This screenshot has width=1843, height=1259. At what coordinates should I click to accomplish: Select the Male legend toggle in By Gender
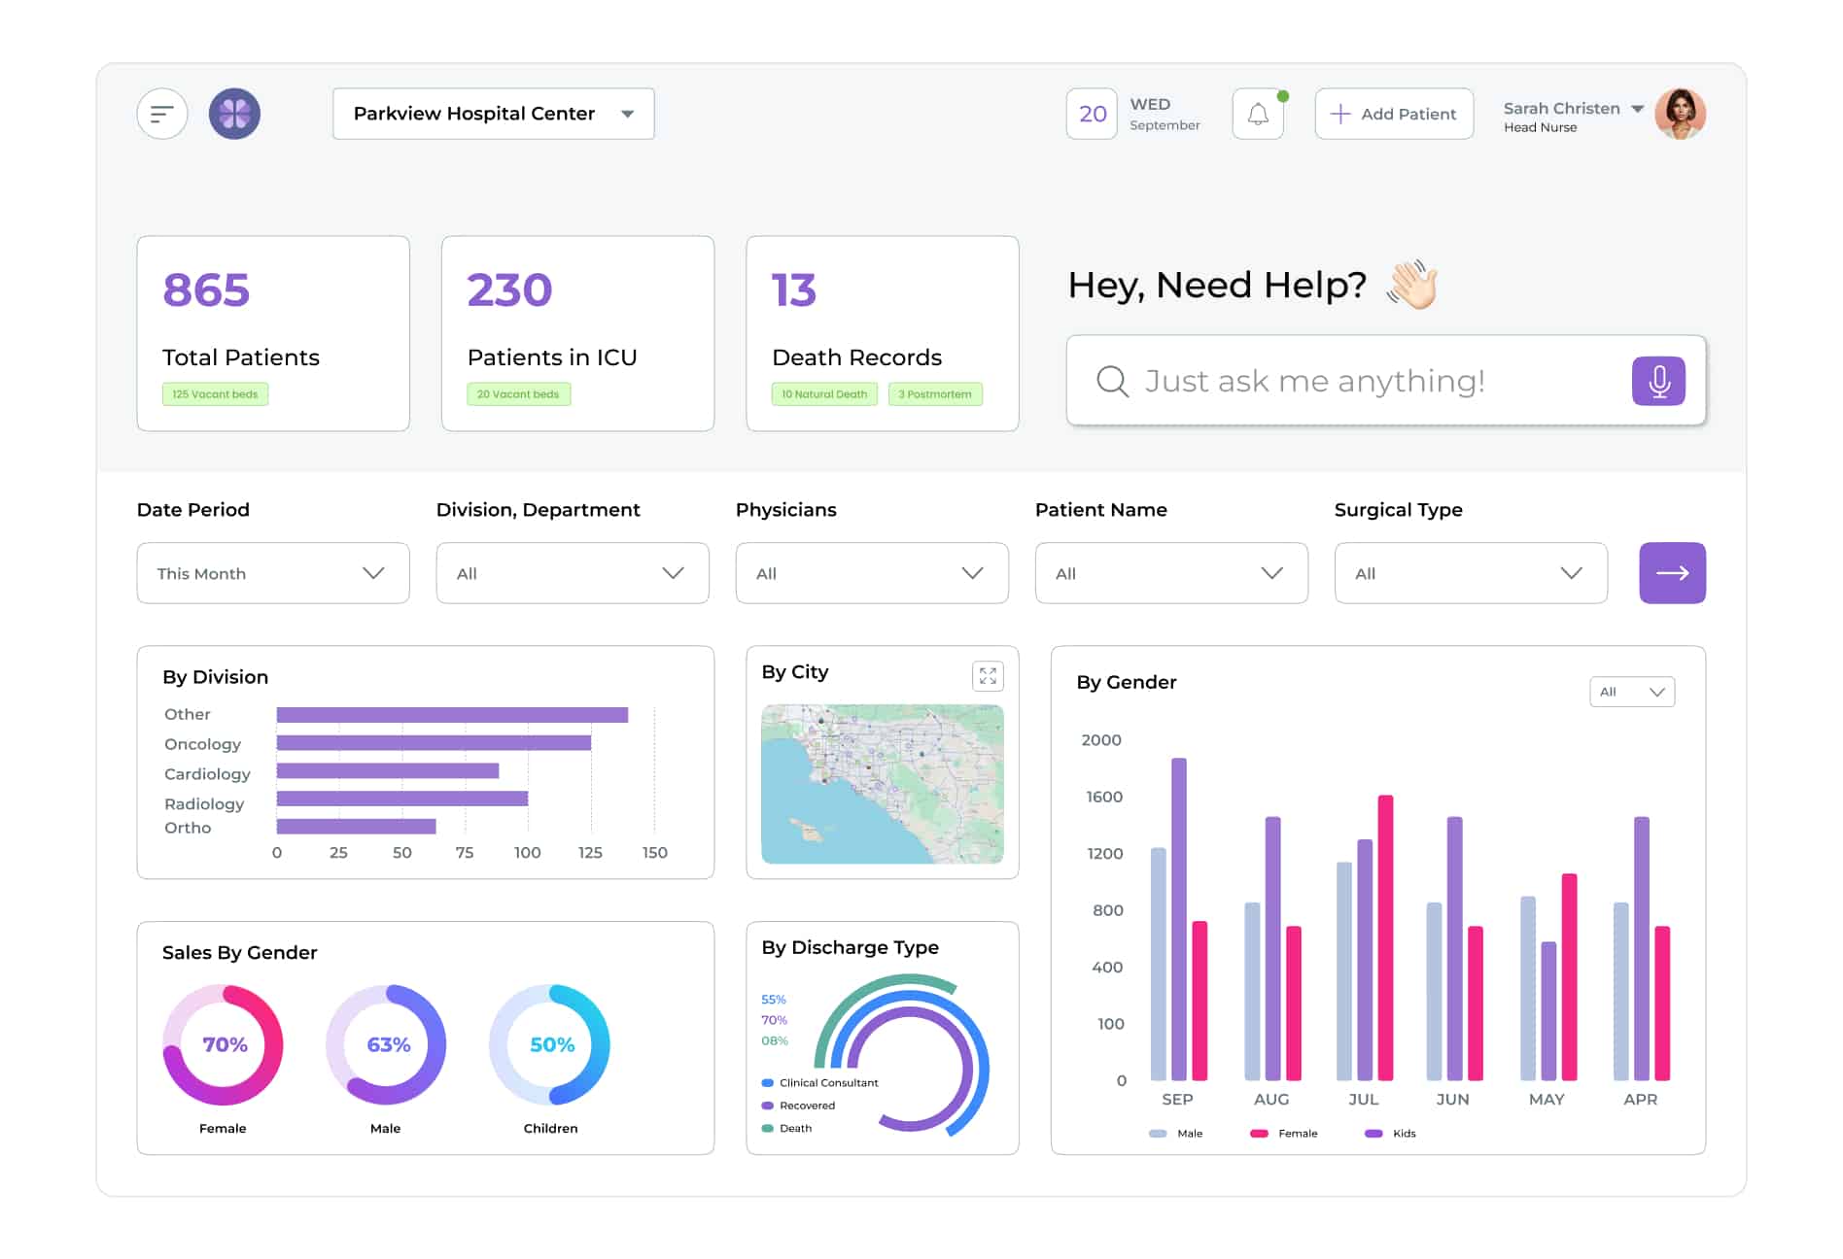click(1178, 1133)
